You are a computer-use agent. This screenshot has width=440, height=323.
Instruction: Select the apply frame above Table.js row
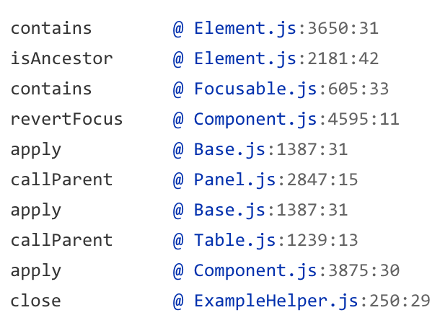(36, 211)
